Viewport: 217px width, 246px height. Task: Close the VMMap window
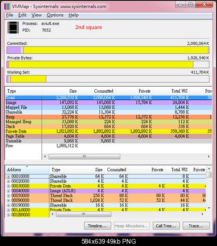pyautogui.click(x=204, y=5)
